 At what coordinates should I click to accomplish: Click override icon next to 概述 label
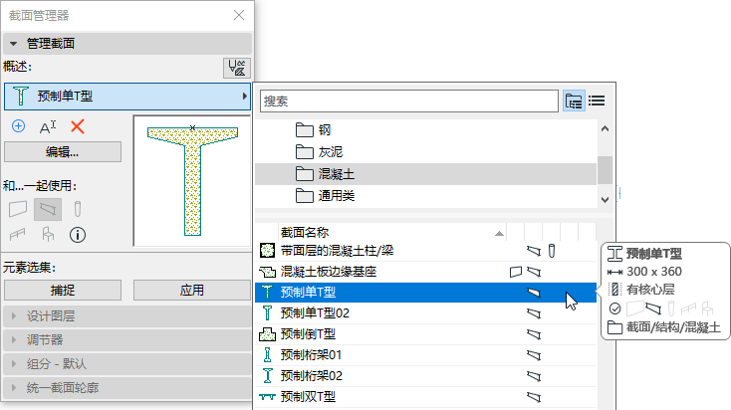tap(237, 68)
